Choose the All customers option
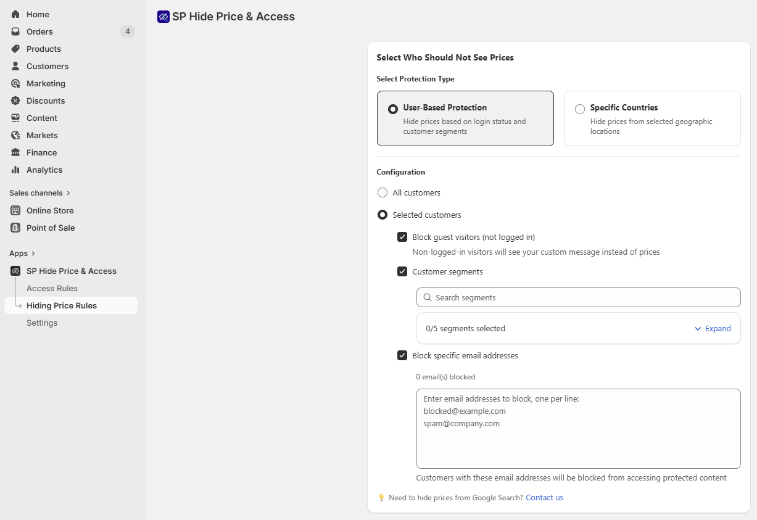Image resolution: width=757 pixels, height=520 pixels. 383,192
